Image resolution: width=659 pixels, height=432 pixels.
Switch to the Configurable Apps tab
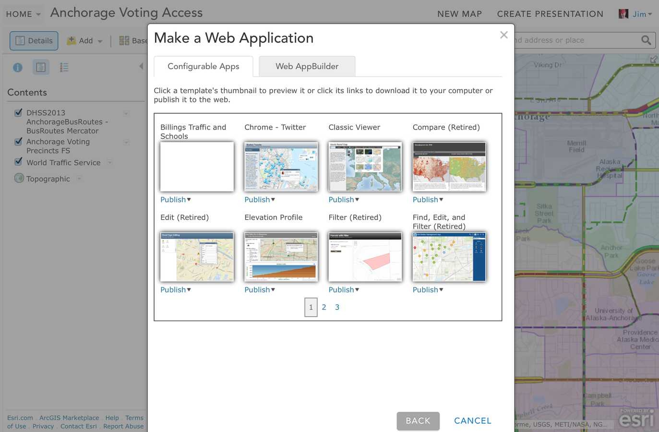coord(204,66)
